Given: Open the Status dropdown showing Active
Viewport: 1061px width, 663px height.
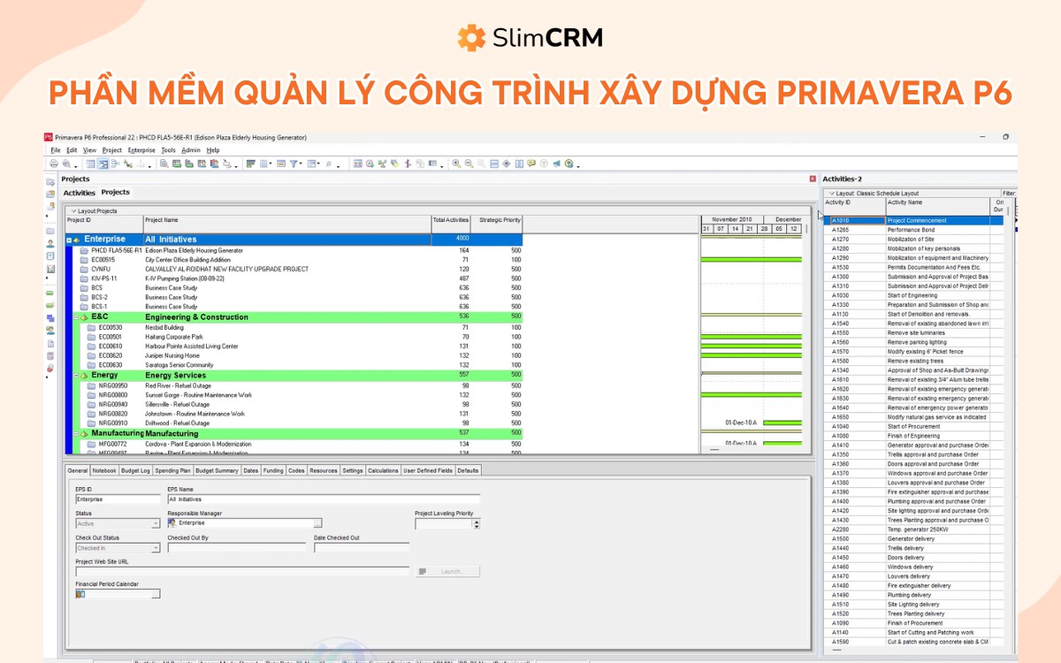Looking at the screenshot, I should pos(156,523).
